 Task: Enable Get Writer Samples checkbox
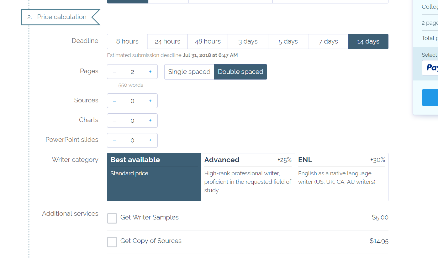point(112,218)
